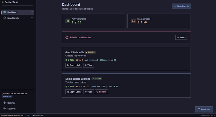
Task: Click the 41 B size icon
Action: pos(77,60)
